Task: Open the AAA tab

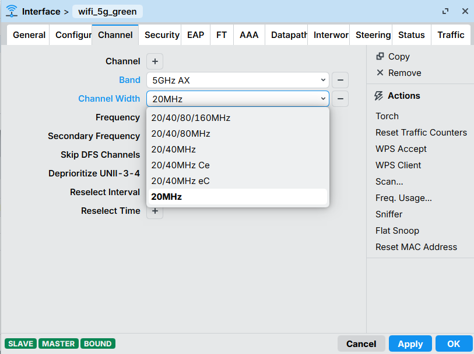Action: (x=249, y=35)
